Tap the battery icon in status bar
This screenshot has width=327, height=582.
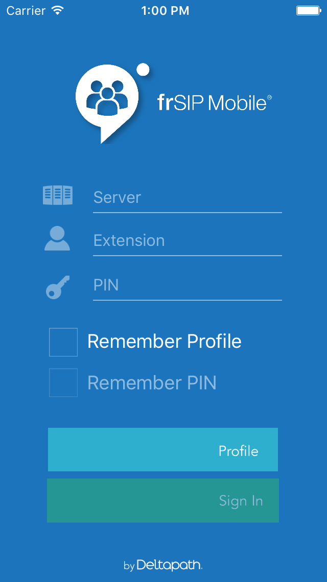(308, 10)
